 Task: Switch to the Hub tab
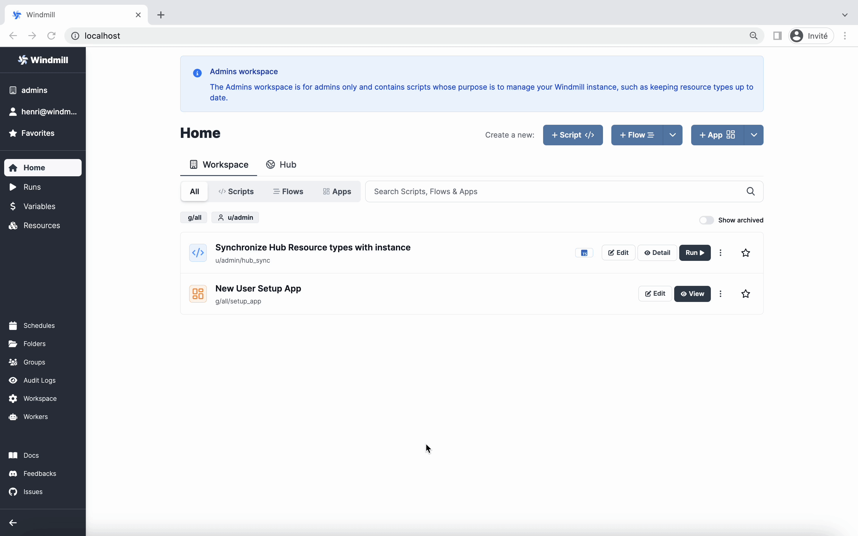[282, 164]
